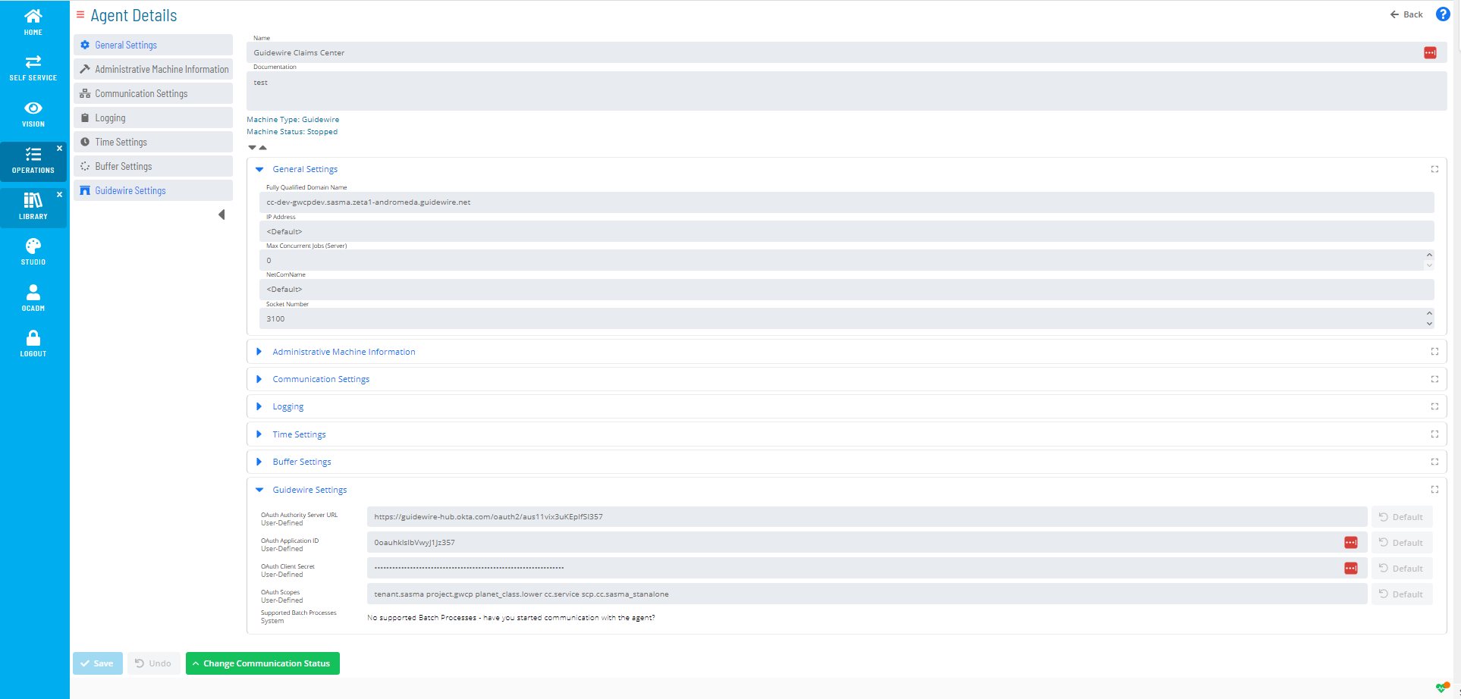Reset OAuth Authority Server URL to Default
1461x699 pixels.
point(1402,517)
